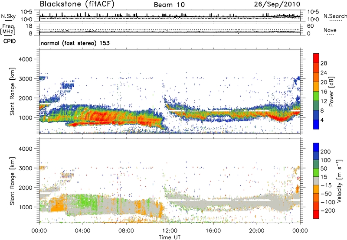Select the "4000" tick of the velocity panel
This screenshot has width=347, height=240.
click(26, 149)
